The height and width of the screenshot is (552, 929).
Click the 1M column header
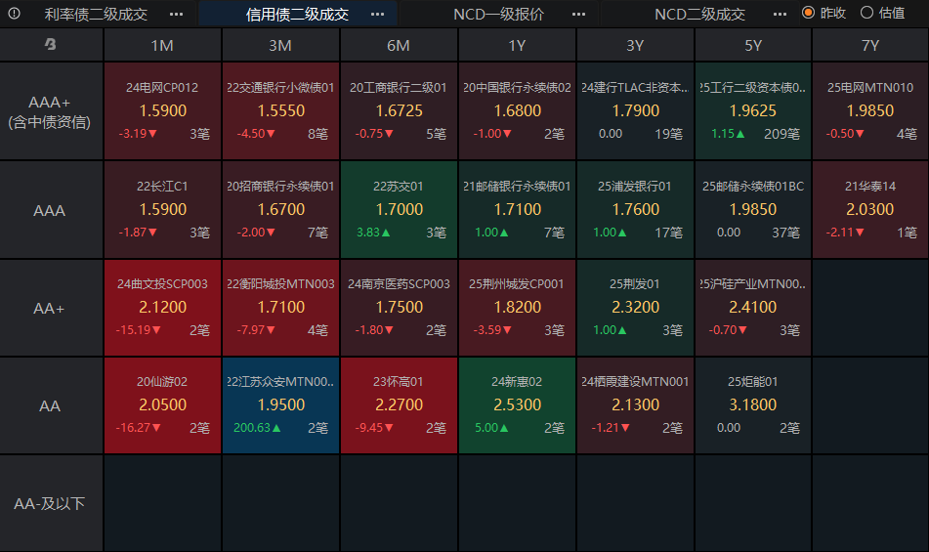(162, 46)
